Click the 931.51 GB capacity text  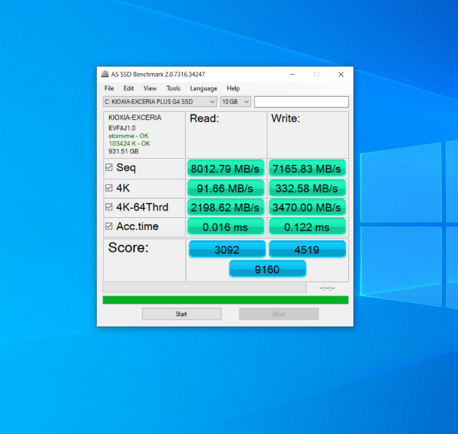(x=124, y=151)
